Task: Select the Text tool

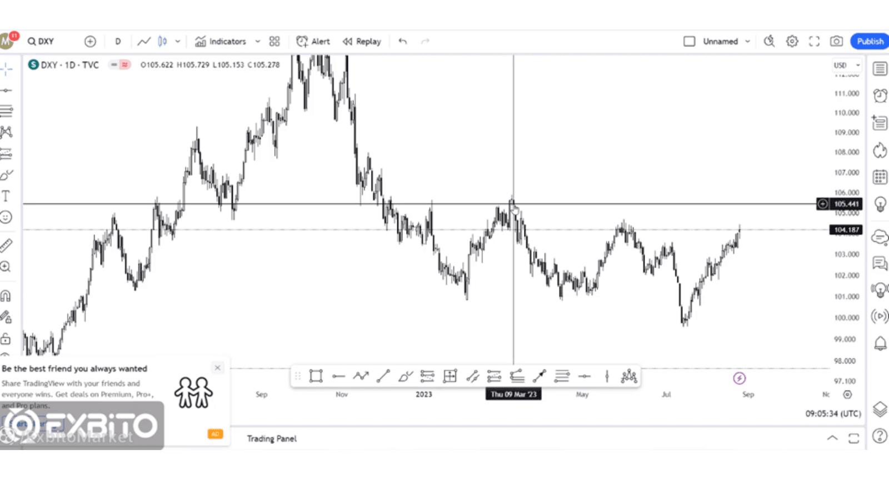Action: coord(6,196)
